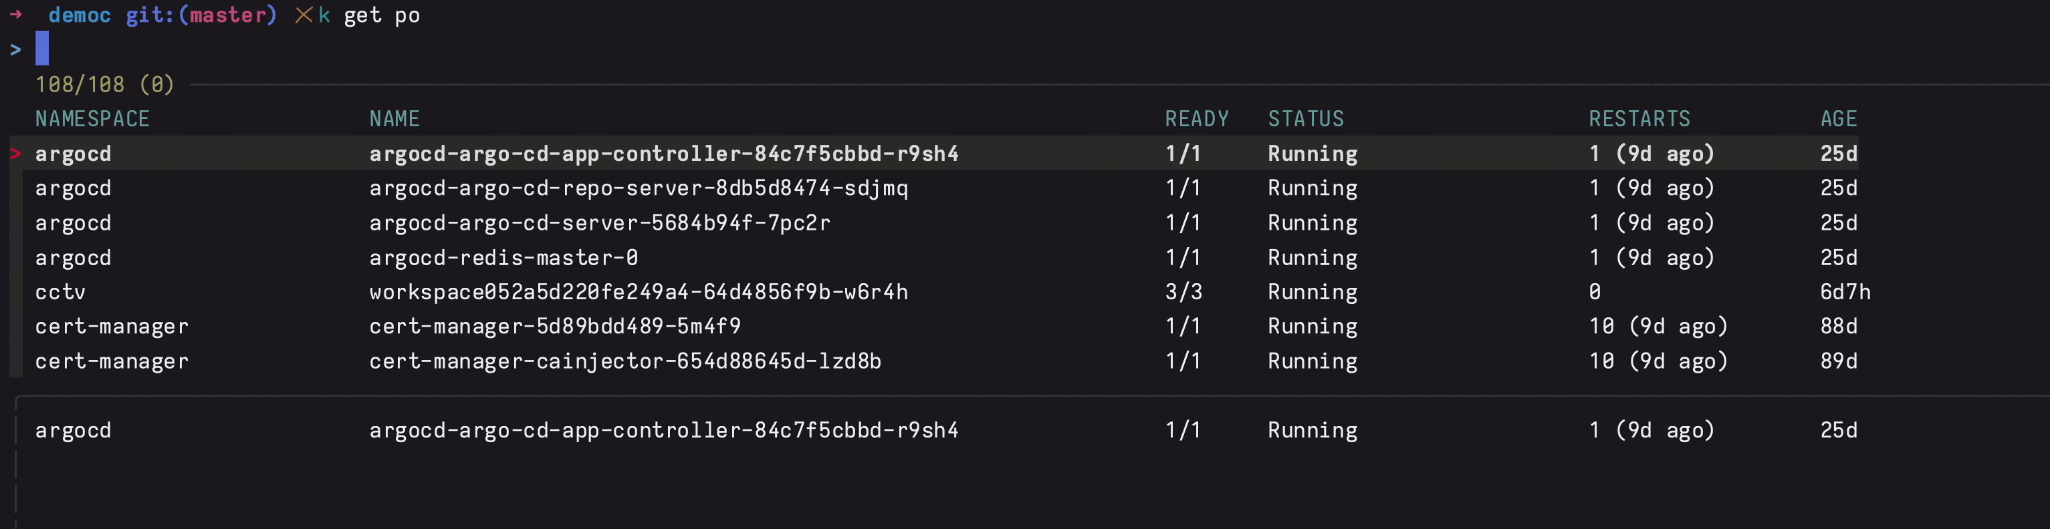The width and height of the screenshot is (2050, 529).
Task: Select the argocd-argo-cd-repo-server pod row
Action: tap(639, 188)
